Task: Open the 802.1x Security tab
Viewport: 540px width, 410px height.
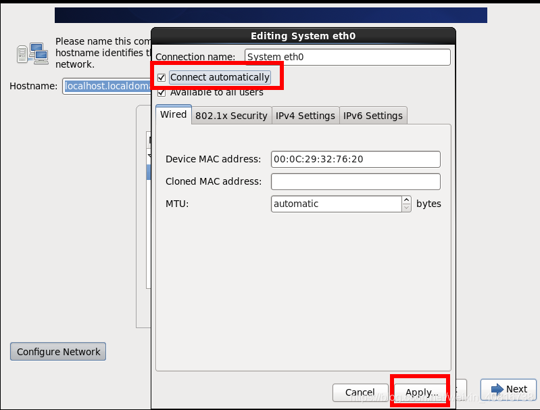Action: [231, 116]
